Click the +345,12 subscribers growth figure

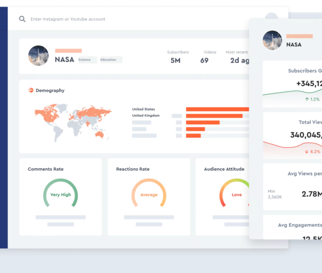pos(309,84)
